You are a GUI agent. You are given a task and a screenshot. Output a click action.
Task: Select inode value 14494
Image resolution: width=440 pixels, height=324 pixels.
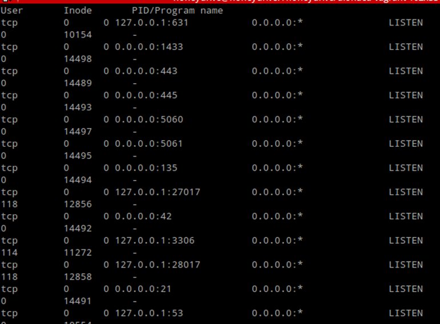(x=78, y=180)
